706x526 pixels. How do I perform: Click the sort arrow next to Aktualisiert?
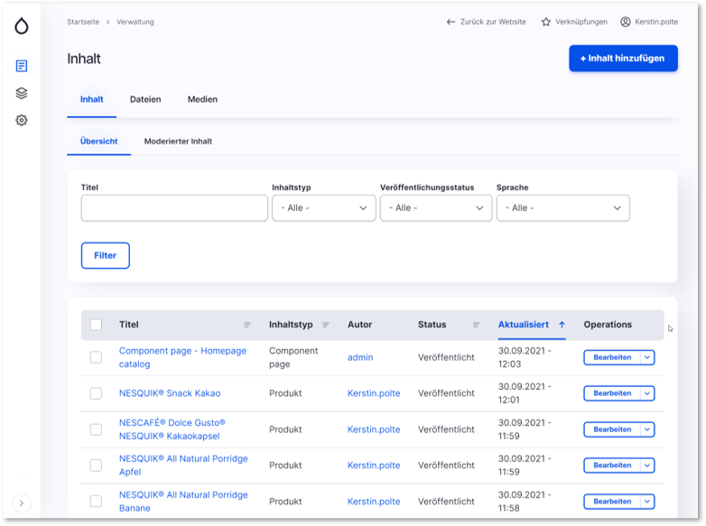pos(562,325)
